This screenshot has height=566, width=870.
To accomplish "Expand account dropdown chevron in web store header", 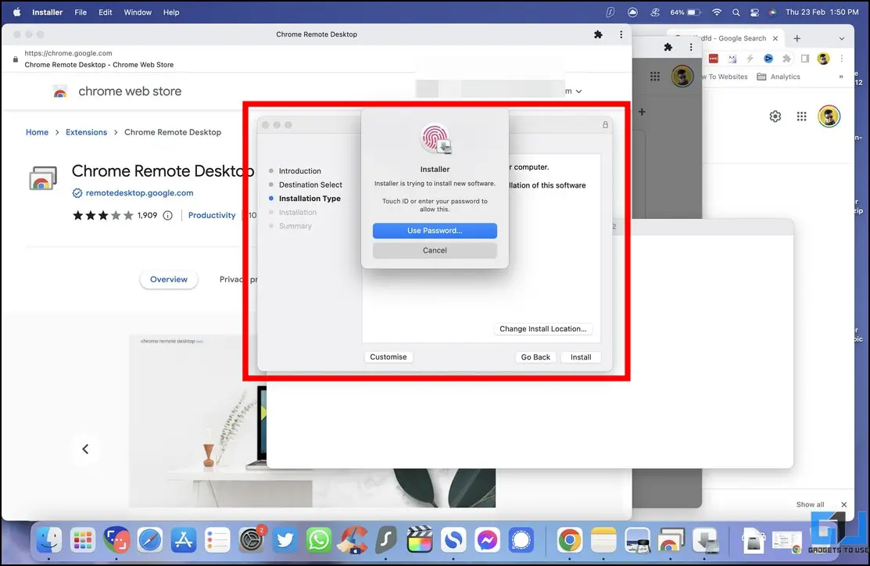I will [x=578, y=91].
